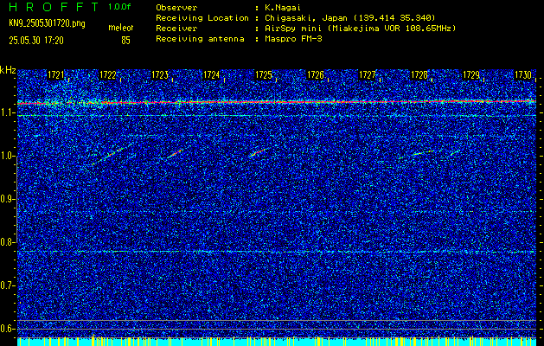Click the 0.7 frequency axis label

coord(7,285)
